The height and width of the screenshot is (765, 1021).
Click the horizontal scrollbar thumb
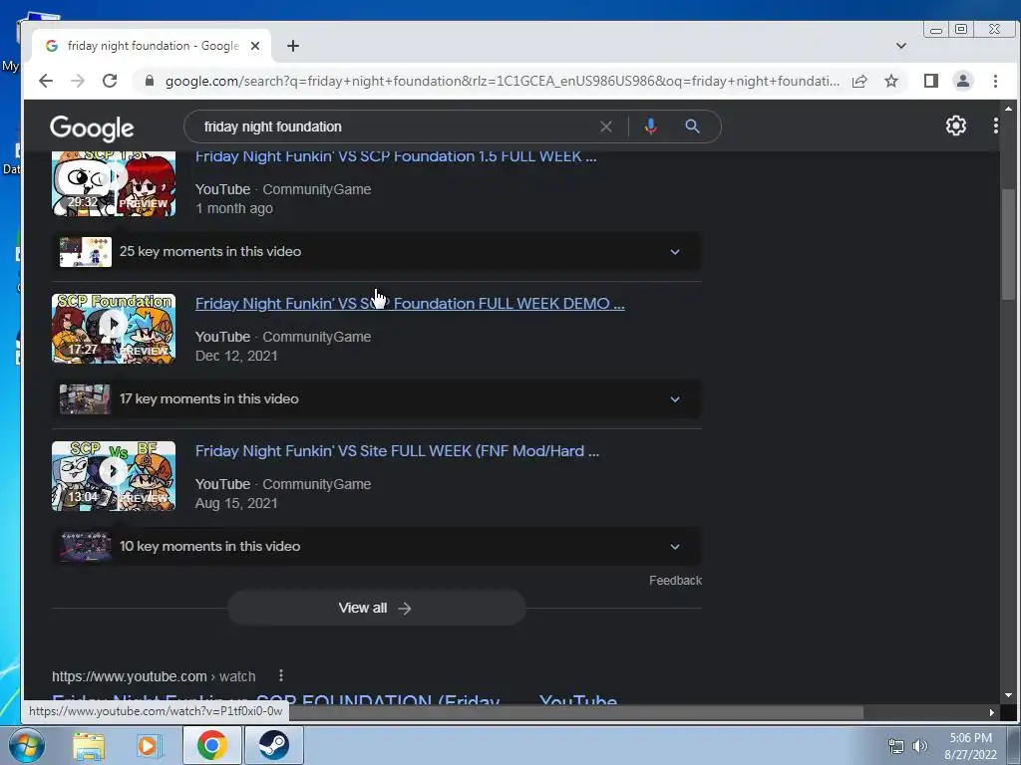576,713
